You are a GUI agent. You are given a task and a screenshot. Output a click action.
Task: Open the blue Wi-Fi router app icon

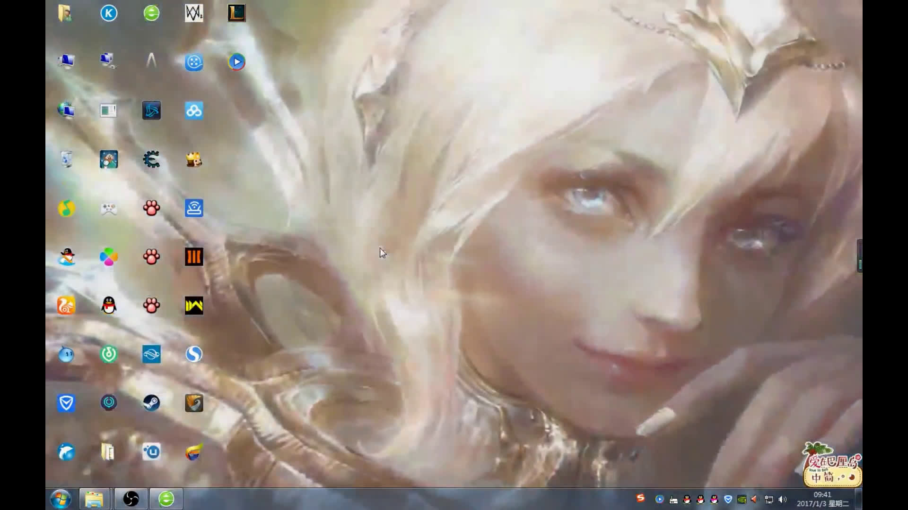[x=194, y=208]
